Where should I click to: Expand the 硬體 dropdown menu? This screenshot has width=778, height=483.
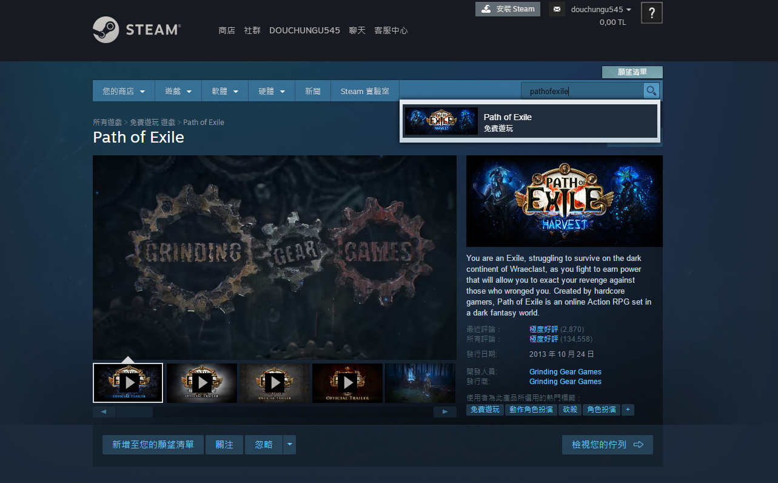pos(272,91)
